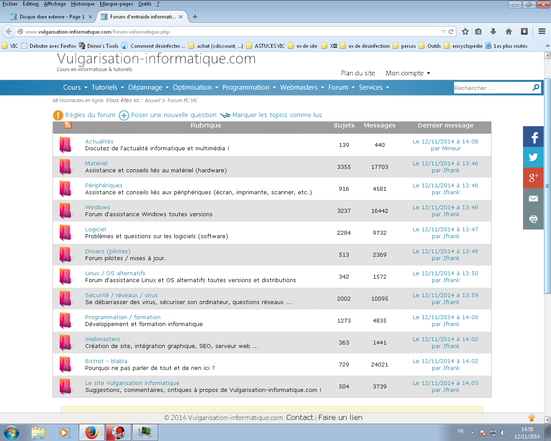Expand the Cours menu
This screenshot has width=551, height=441.
[x=75, y=87]
